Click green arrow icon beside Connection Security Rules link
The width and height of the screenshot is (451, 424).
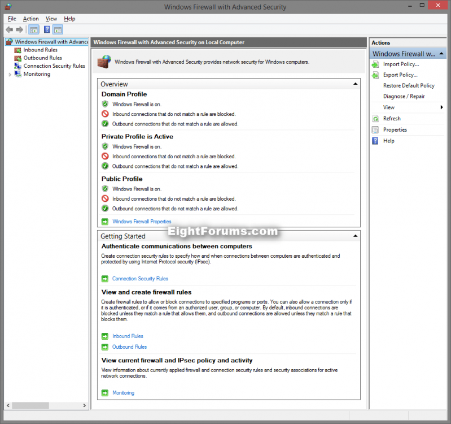click(x=105, y=279)
